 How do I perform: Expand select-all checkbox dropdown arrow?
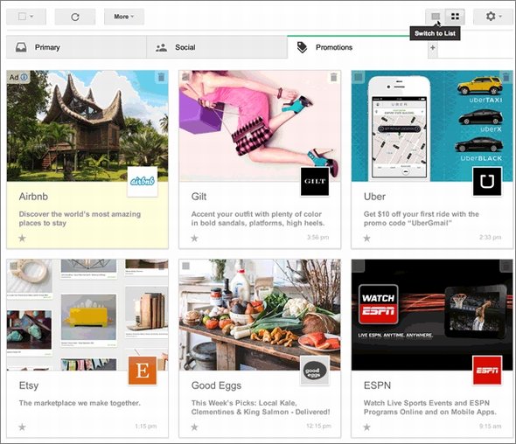point(31,16)
